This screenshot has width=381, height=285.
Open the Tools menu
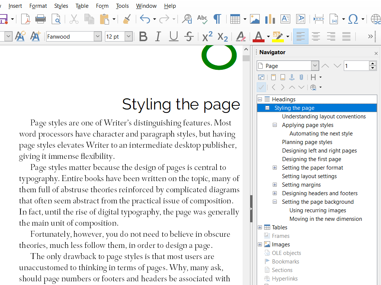[122, 6]
